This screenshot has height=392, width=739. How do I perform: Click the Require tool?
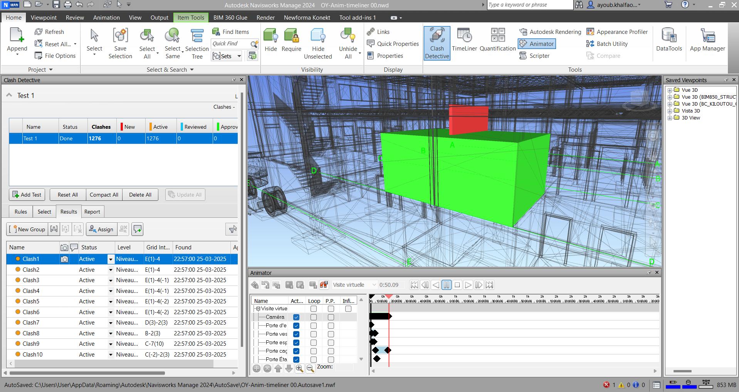pos(291,40)
